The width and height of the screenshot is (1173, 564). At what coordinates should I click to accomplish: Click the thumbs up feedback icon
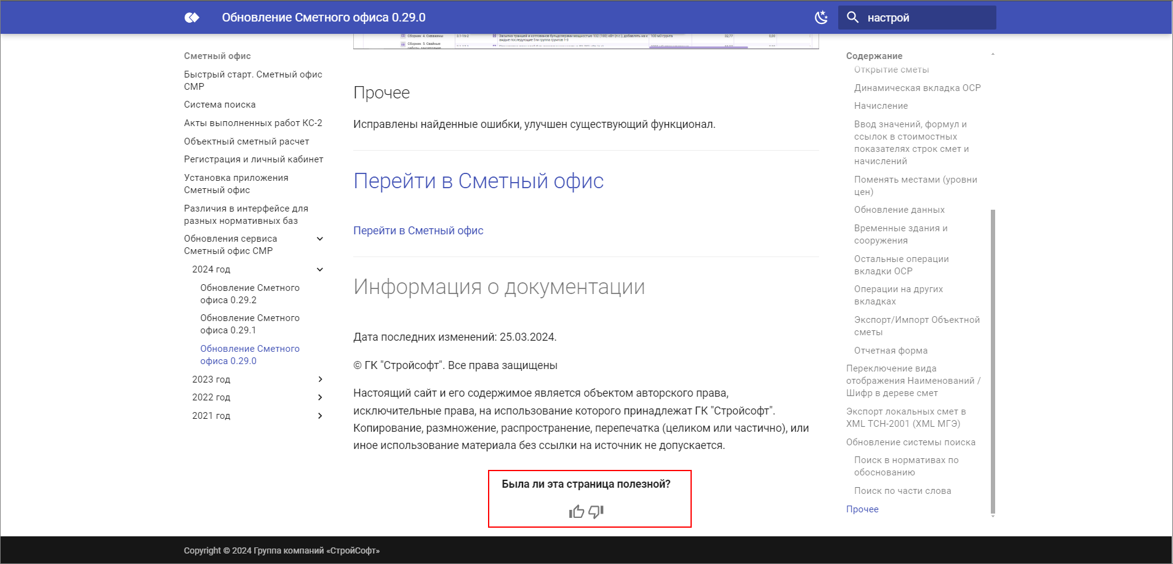click(577, 512)
